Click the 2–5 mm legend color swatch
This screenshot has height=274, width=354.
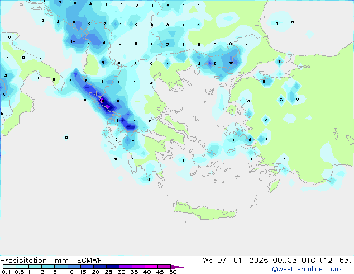[48, 267]
